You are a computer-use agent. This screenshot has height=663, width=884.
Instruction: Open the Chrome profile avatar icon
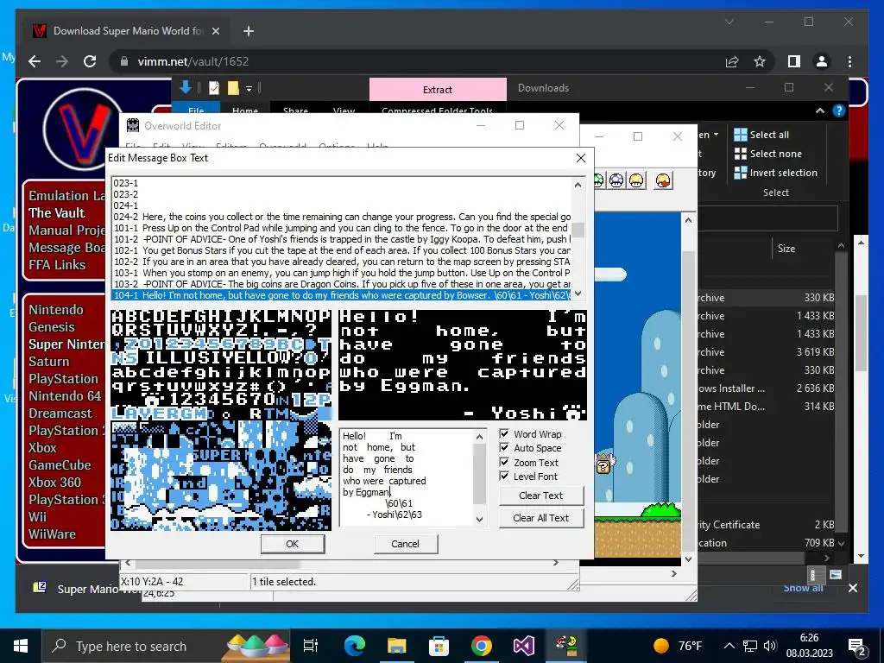point(822,61)
